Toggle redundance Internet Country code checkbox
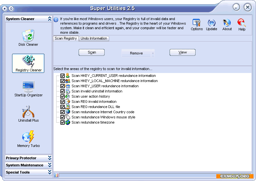The image size is (256, 181). pos(62,112)
